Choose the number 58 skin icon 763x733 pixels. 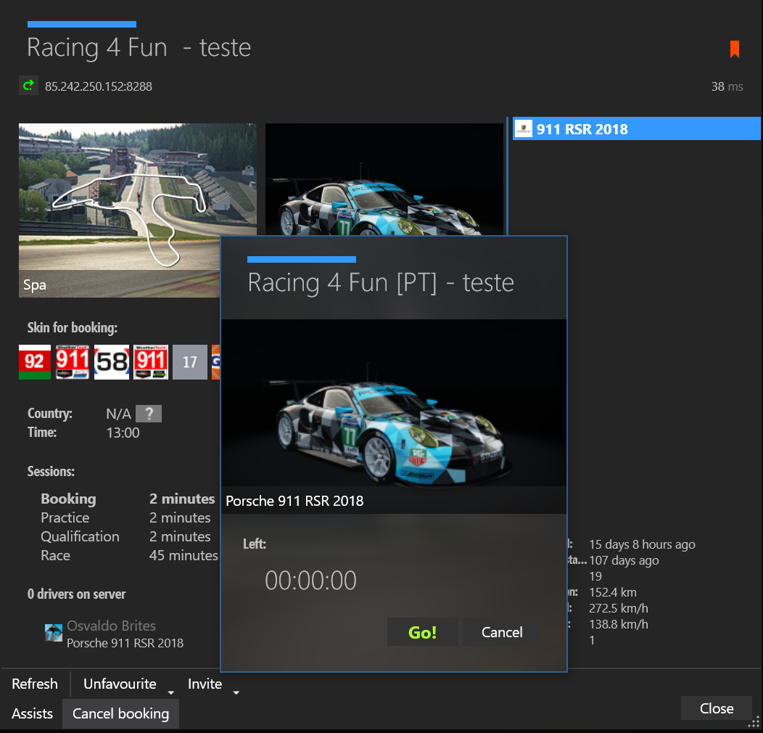coord(112,362)
